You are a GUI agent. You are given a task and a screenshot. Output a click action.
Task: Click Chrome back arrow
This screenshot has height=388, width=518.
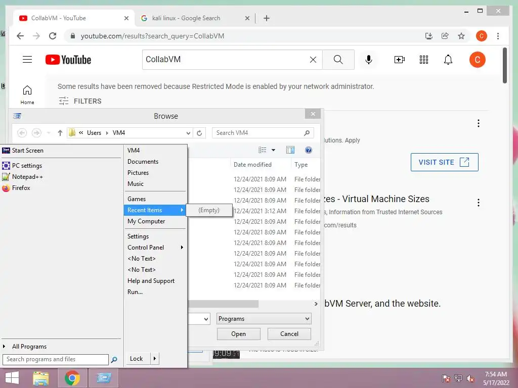click(x=20, y=36)
